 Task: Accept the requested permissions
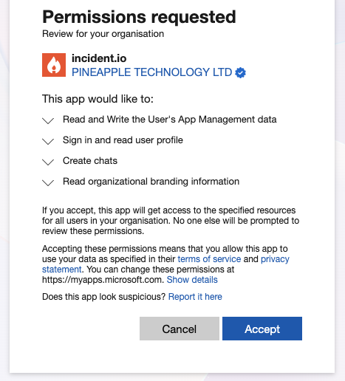262,329
